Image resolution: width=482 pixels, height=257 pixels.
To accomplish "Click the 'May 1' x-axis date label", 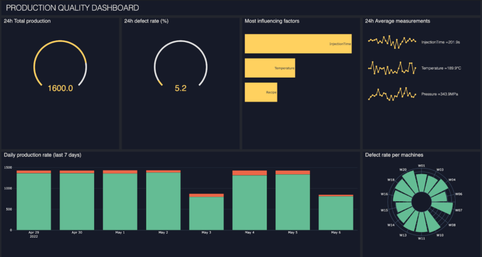I will [120, 233].
